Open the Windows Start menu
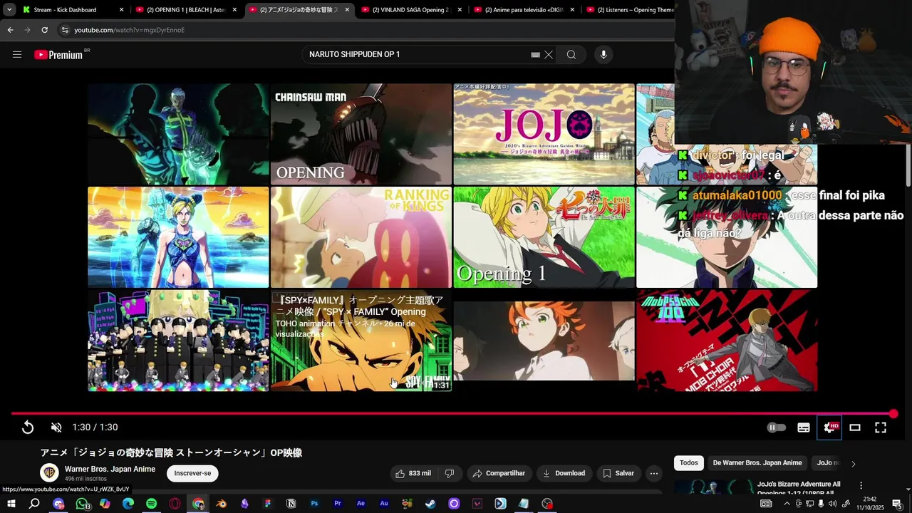This screenshot has height=513, width=912. (11, 504)
